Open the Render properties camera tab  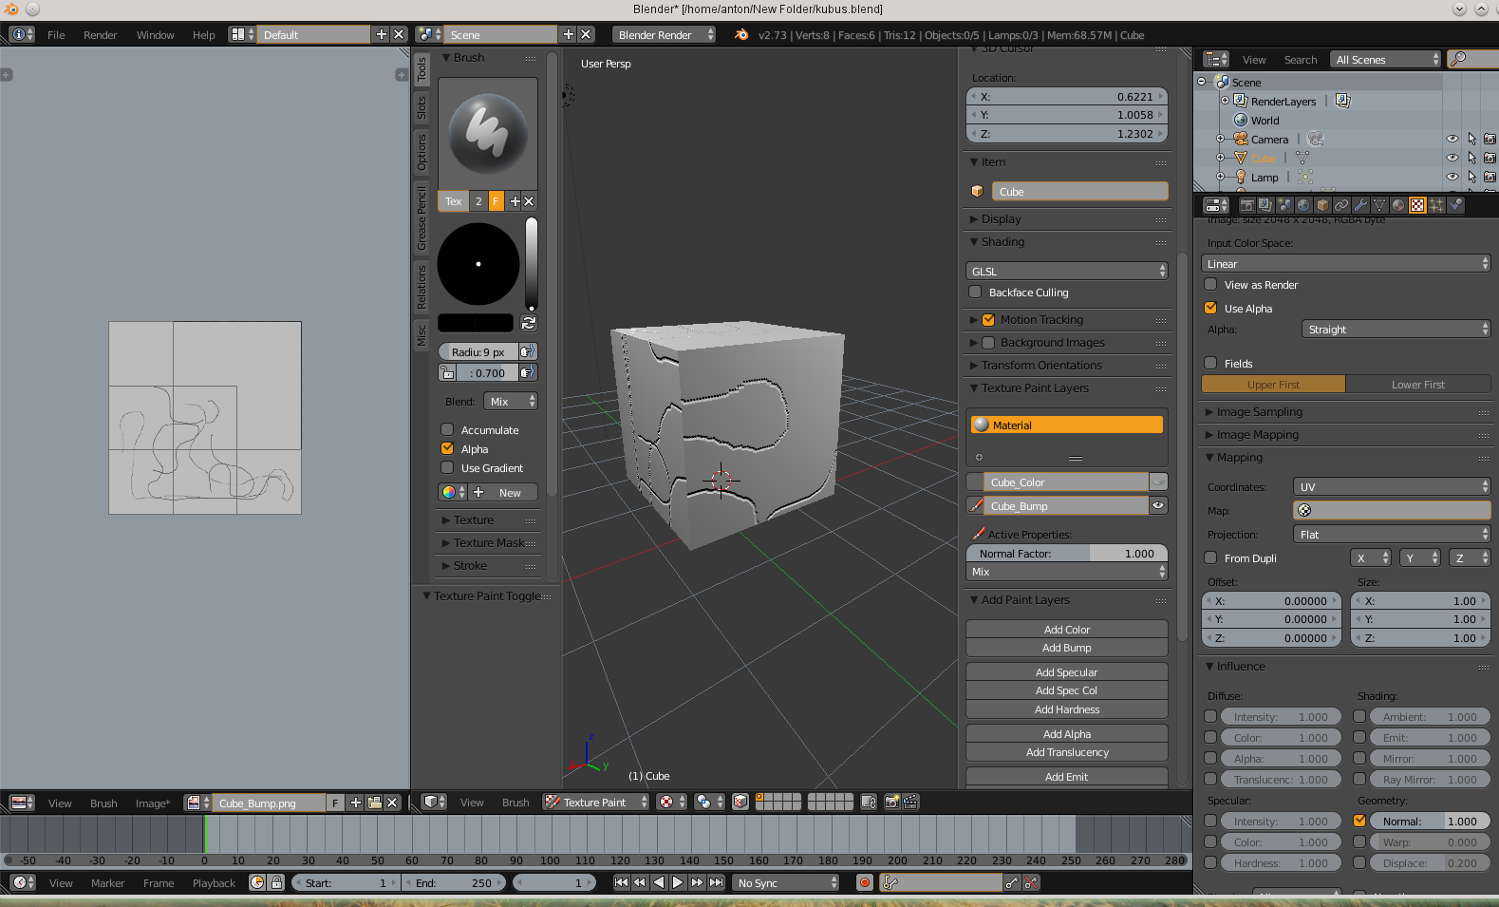click(1246, 205)
